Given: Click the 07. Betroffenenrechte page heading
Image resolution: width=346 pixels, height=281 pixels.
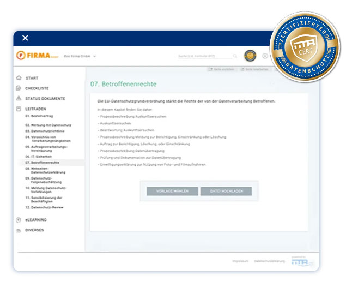Looking at the screenshot, I should coord(123,84).
